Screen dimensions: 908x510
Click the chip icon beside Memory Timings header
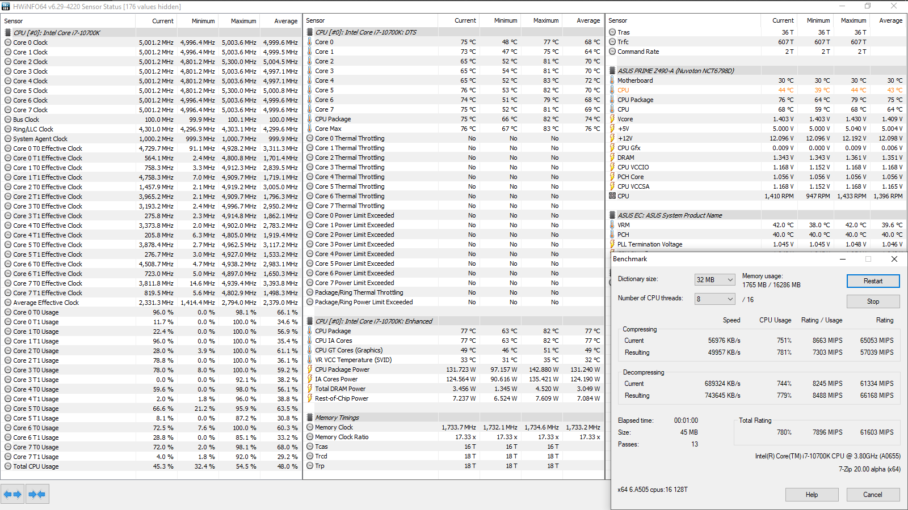tap(310, 418)
